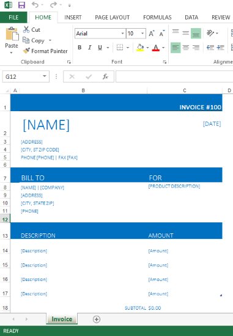
Task: Select column B header
Action: pyautogui.click(x=83, y=90)
